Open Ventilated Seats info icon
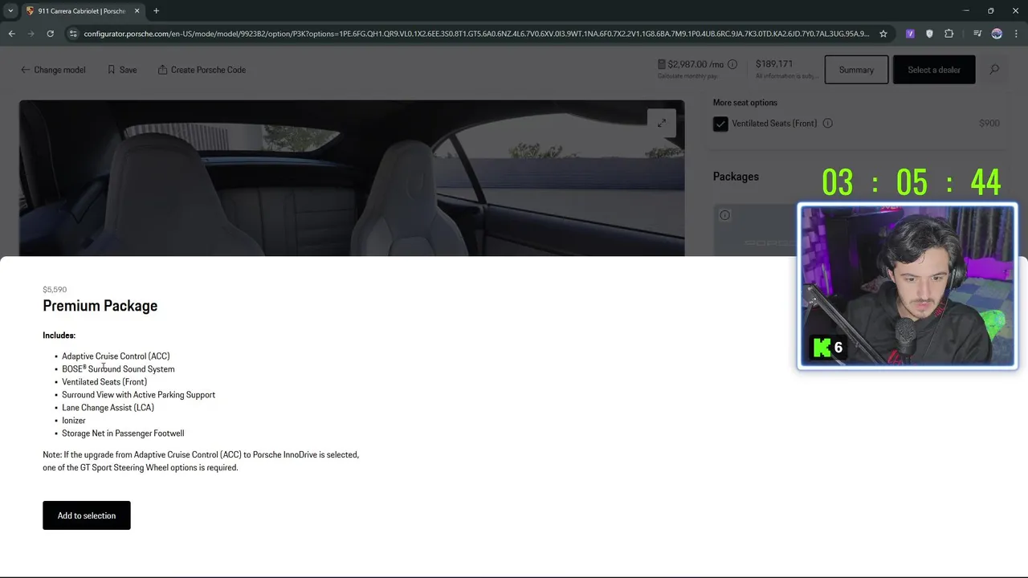The height and width of the screenshot is (578, 1028). [827, 124]
